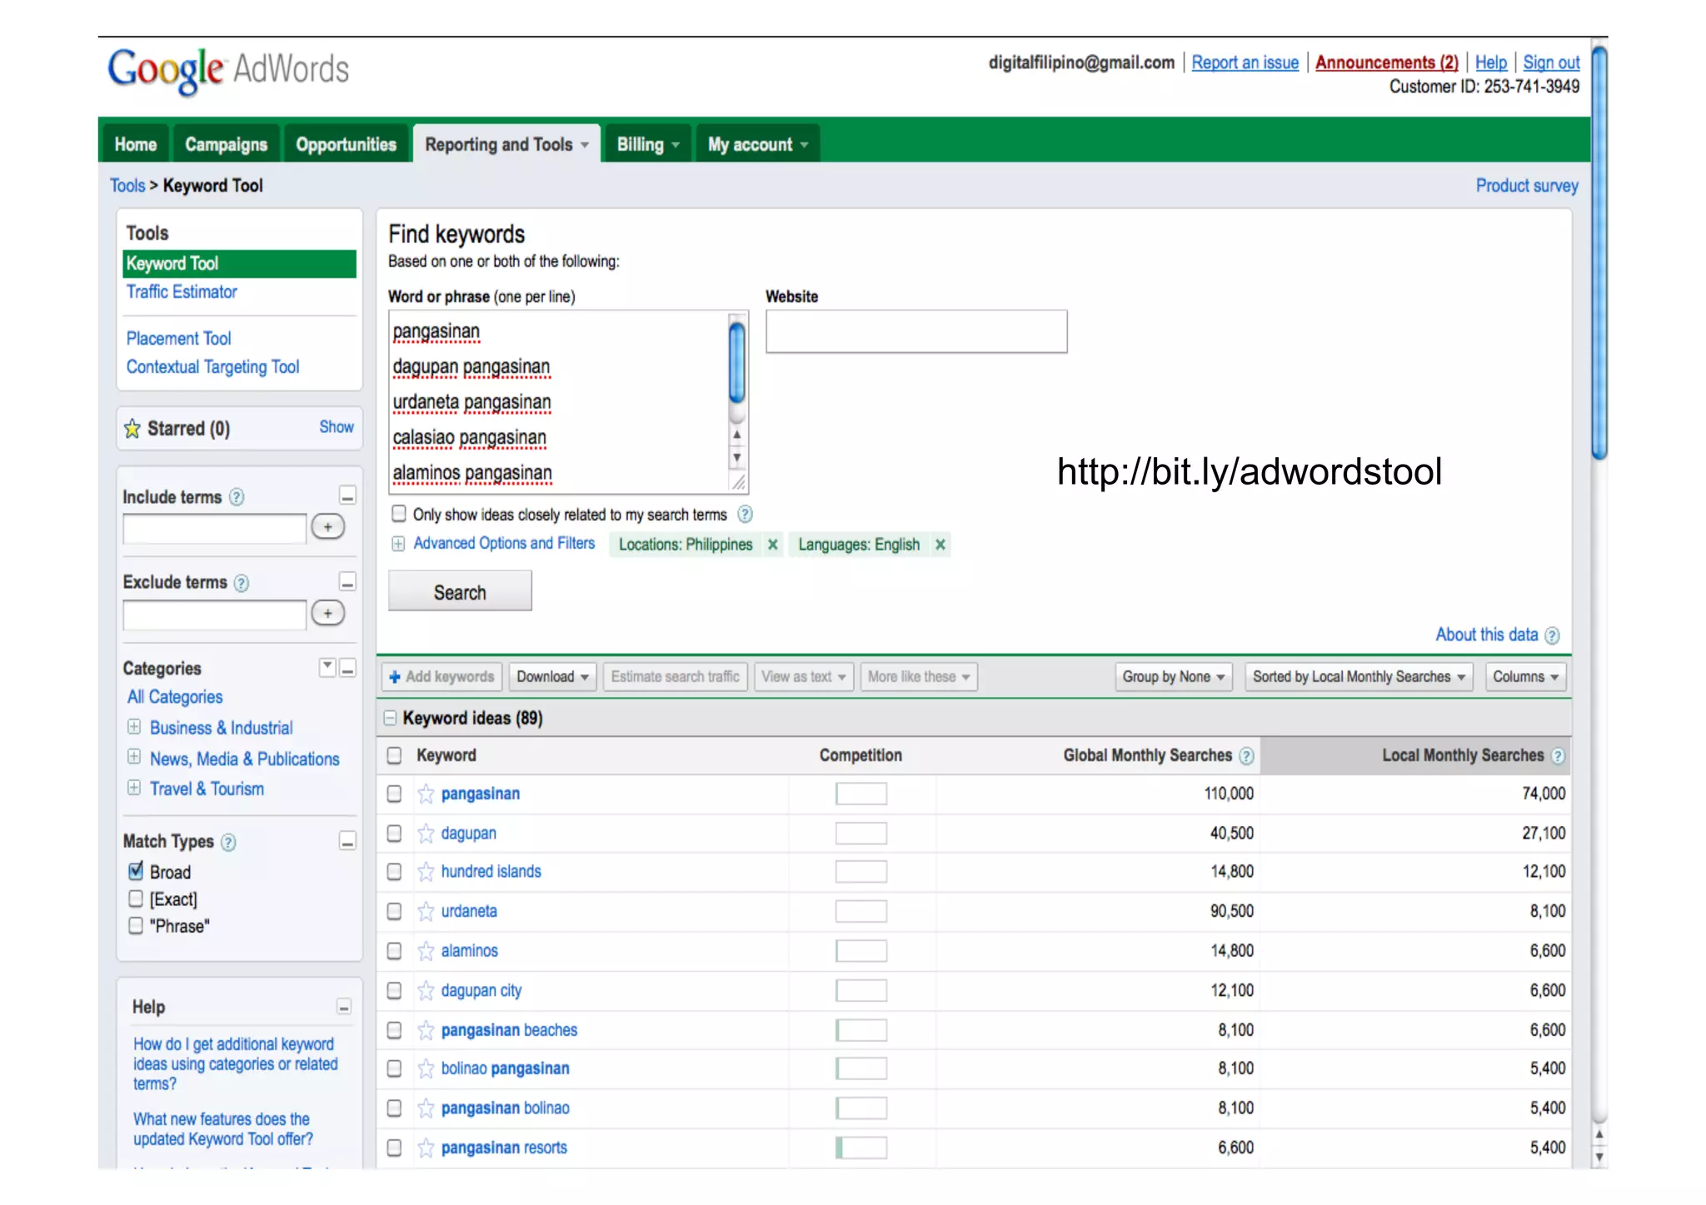The height and width of the screenshot is (1205, 1706).
Task: Open the Download dropdown
Action: click(552, 677)
